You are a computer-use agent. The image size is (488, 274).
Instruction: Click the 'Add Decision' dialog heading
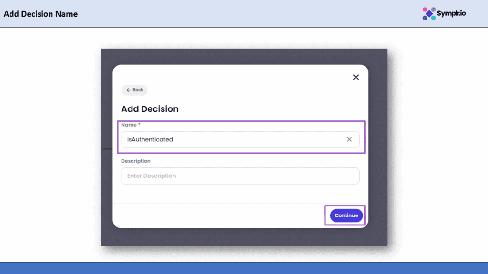150,109
